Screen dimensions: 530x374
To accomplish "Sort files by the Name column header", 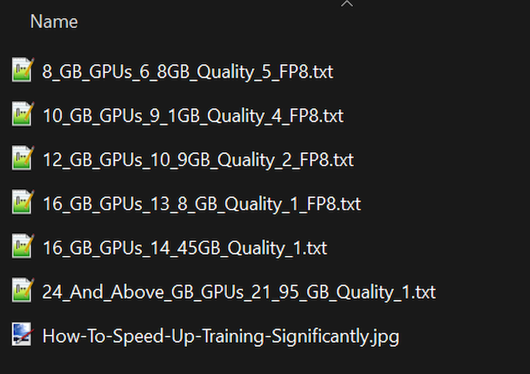I will tap(54, 22).
